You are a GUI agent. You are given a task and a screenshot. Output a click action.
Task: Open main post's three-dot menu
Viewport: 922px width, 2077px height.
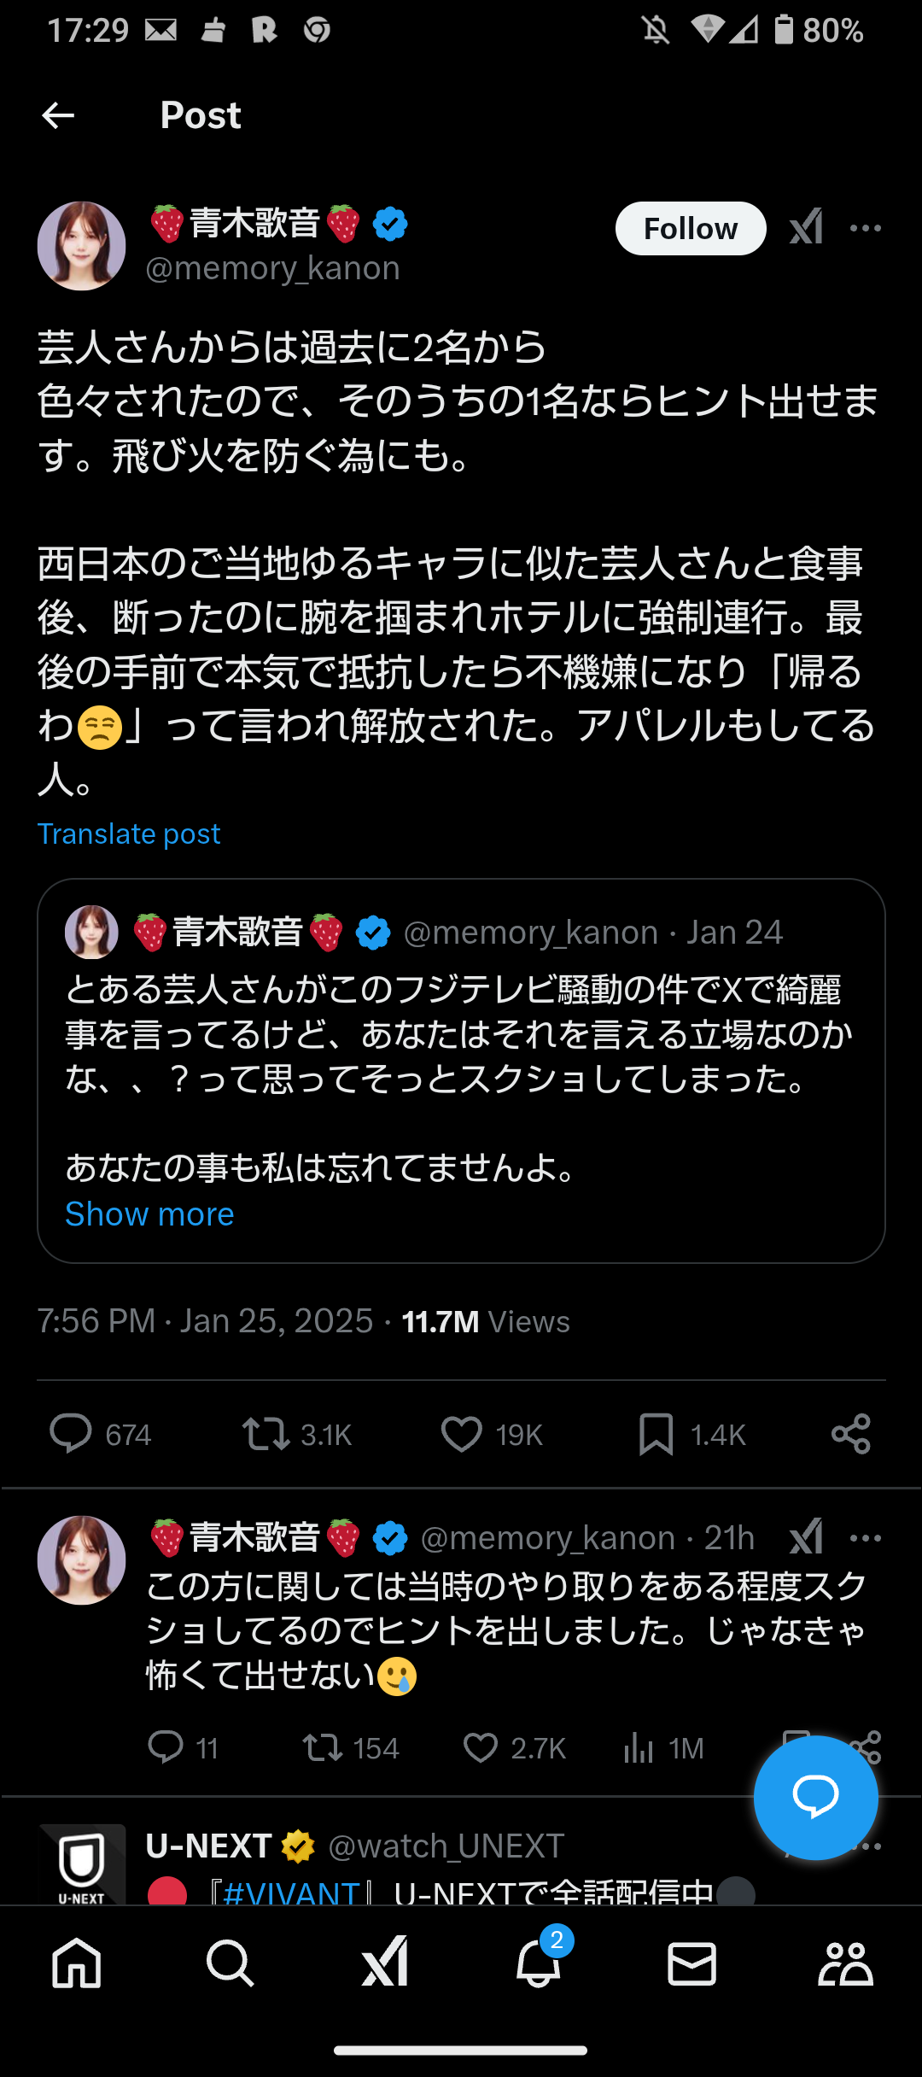pyautogui.click(x=866, y=228)
